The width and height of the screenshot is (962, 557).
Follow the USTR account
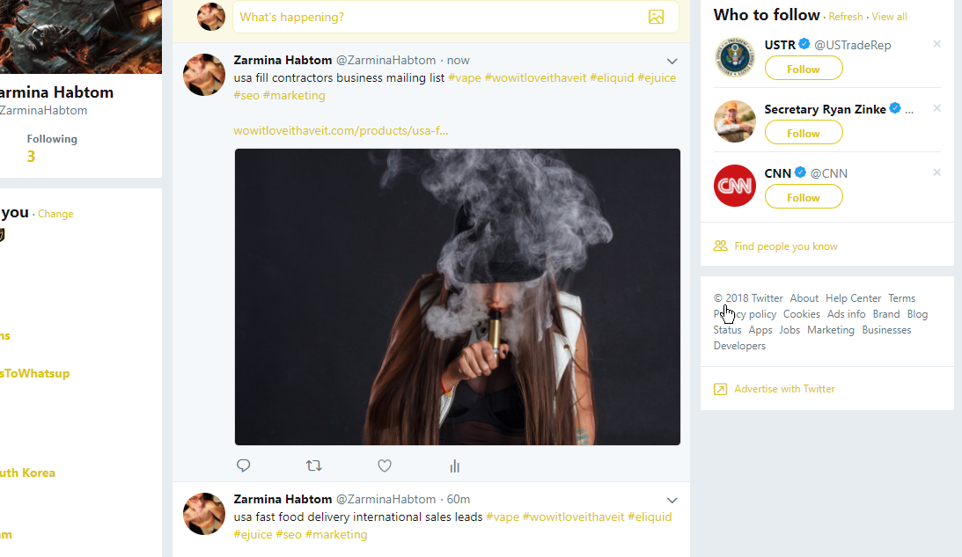point(803,69)
